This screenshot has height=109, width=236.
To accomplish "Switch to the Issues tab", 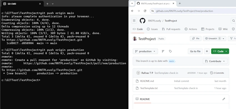I will [152, 29].
